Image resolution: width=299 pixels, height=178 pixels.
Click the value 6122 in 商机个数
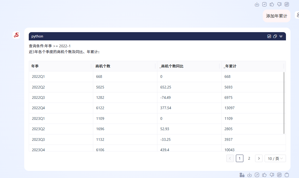pos(100,108)
